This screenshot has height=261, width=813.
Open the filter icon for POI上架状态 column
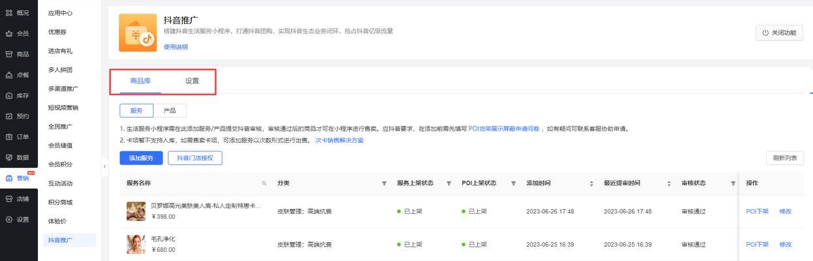pyautogui.click(x=513, y=183)
